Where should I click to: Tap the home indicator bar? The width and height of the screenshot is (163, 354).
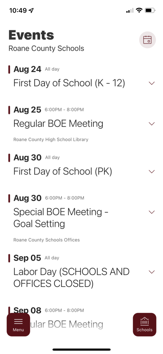click(x=81, y=350)
